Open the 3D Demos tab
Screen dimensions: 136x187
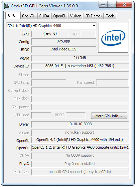93,16
